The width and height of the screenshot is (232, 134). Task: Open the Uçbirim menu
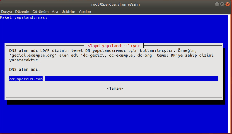[x=68, y=12]
